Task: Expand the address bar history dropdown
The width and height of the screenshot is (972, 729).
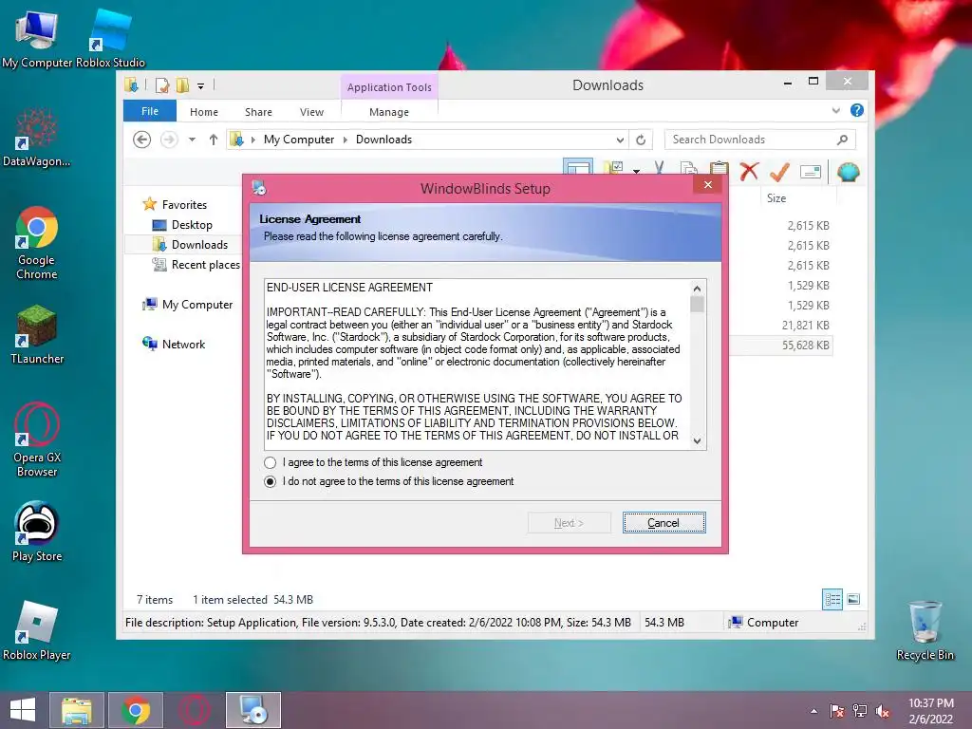Action: tap(620, 140)
